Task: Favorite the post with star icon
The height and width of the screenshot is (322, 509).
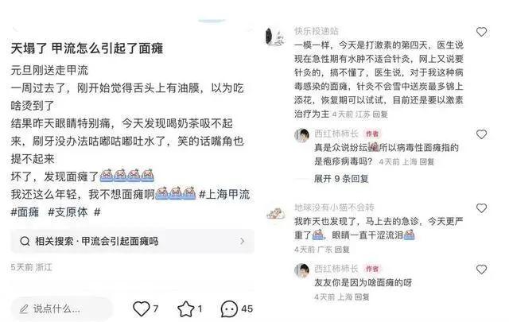Action: [186, 308]
